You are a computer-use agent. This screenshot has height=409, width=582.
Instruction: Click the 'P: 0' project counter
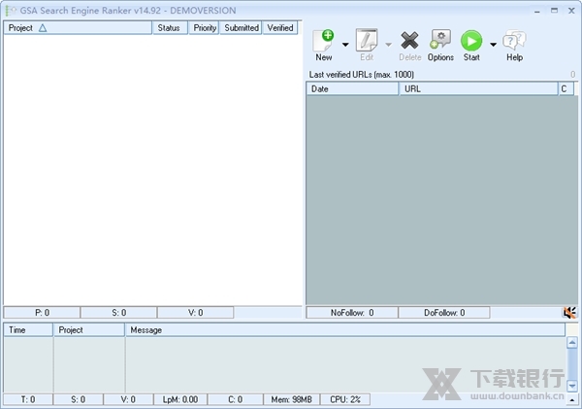pos(42,313)
